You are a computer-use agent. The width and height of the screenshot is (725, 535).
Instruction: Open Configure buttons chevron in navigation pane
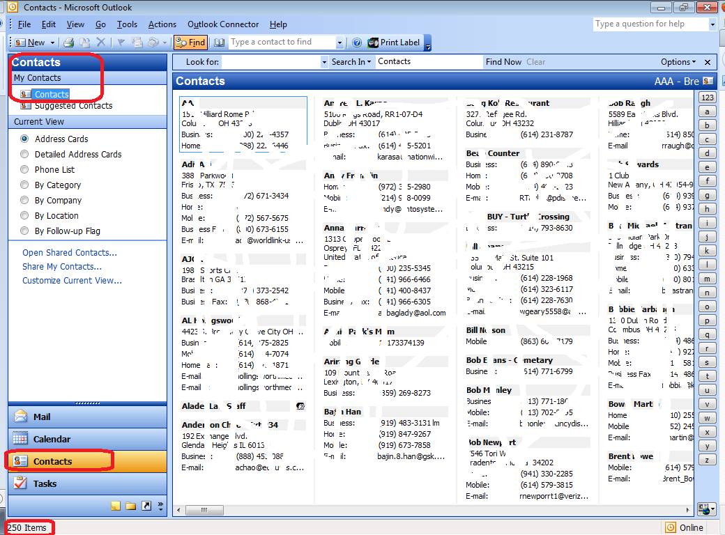160,506
